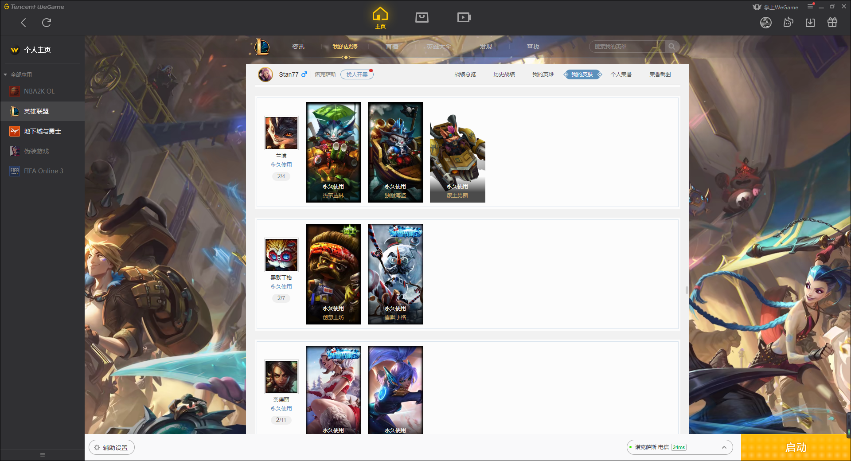
Task: Open the 查找 tab
Action: (x=533, y=47)
